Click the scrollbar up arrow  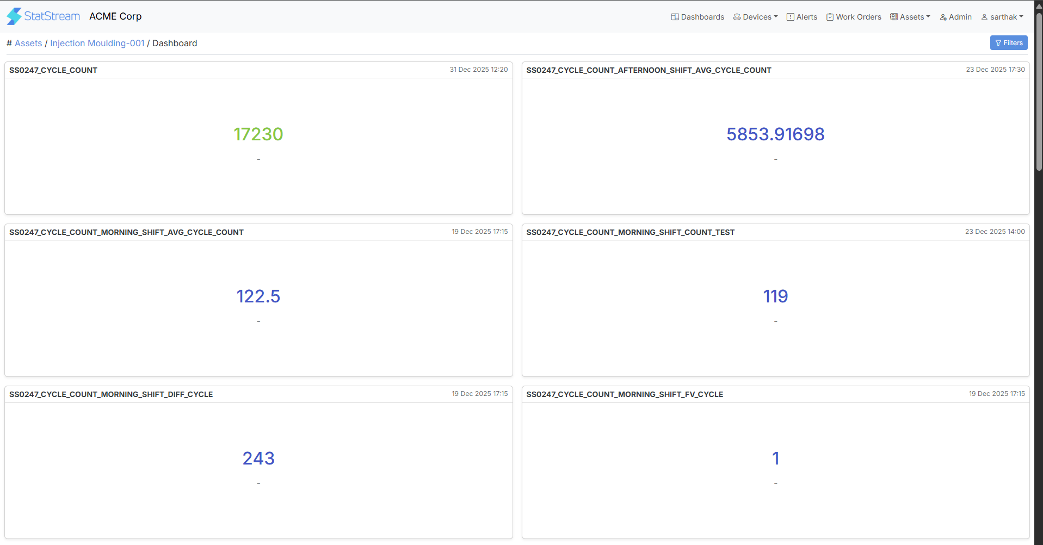[1039, 6]
